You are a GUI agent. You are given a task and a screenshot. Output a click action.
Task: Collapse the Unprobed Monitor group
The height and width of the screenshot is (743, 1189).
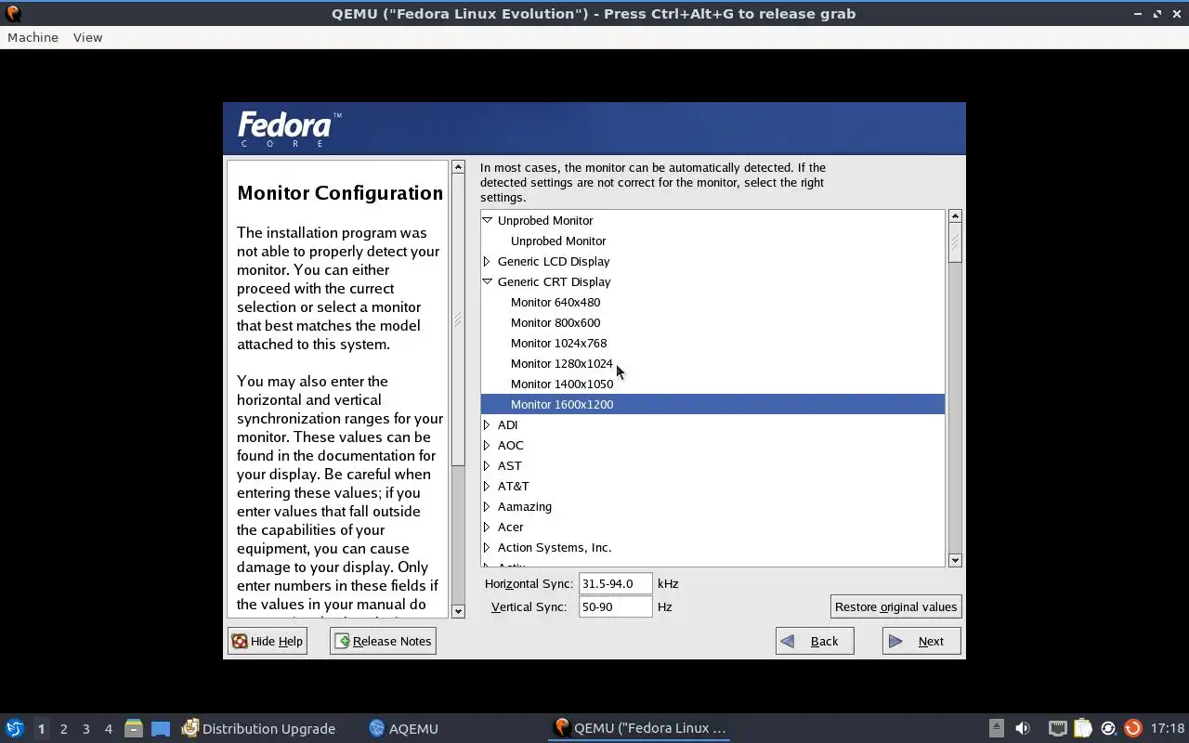[x=487, y=220]
